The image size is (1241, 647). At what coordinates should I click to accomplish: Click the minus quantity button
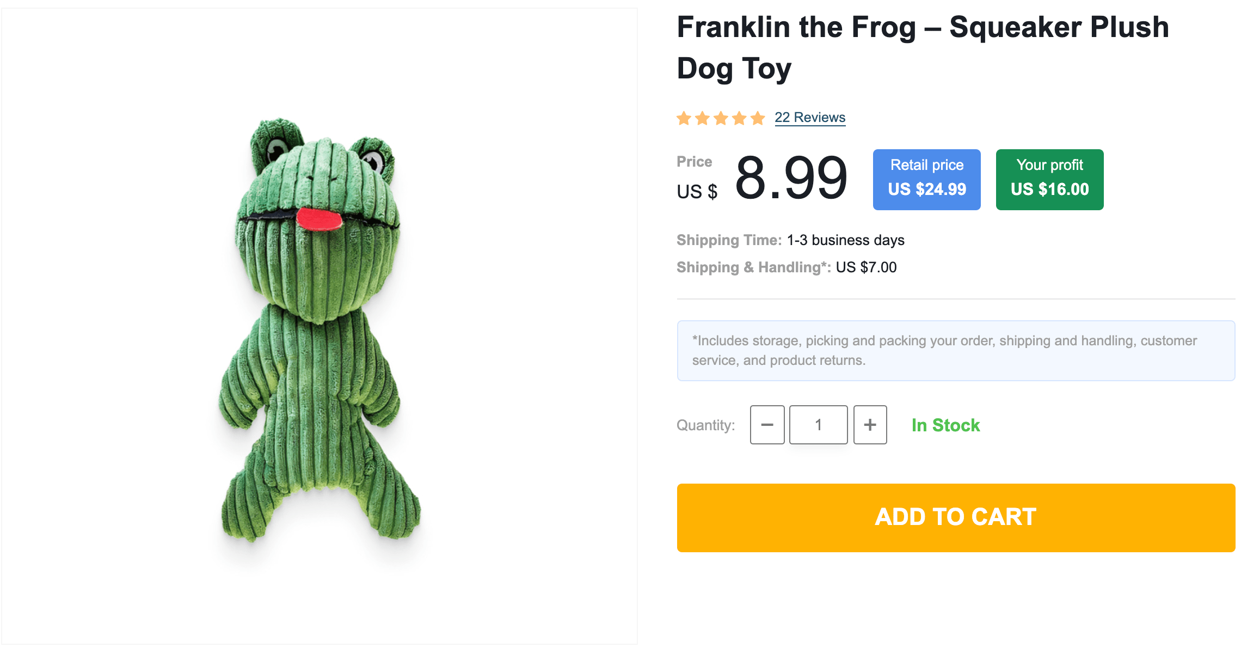(x=767, y=425)
